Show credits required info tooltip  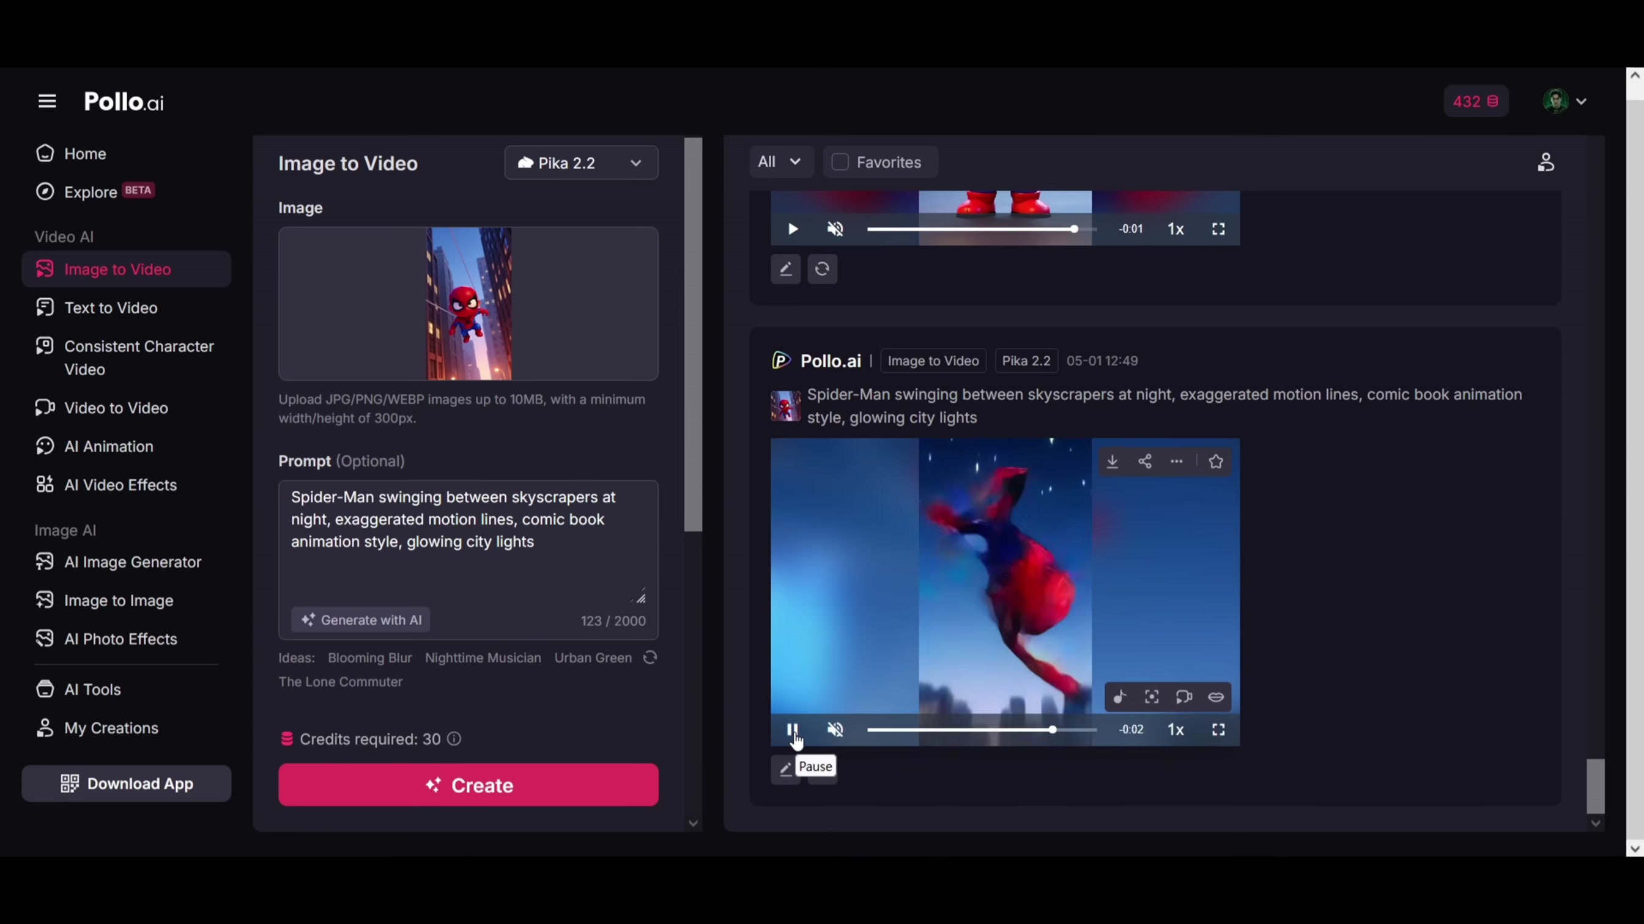(x=454, y=739)
